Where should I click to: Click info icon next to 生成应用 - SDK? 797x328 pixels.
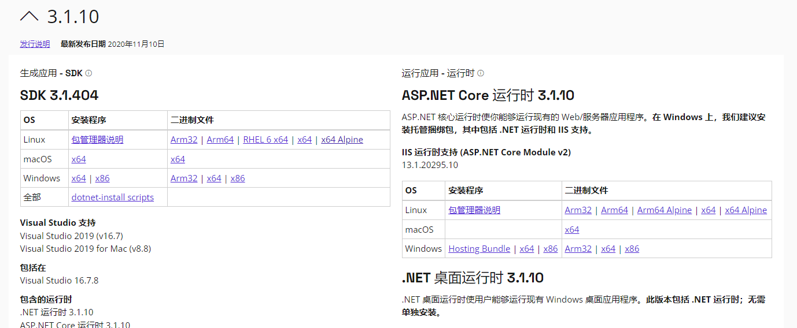coord(88,73)
